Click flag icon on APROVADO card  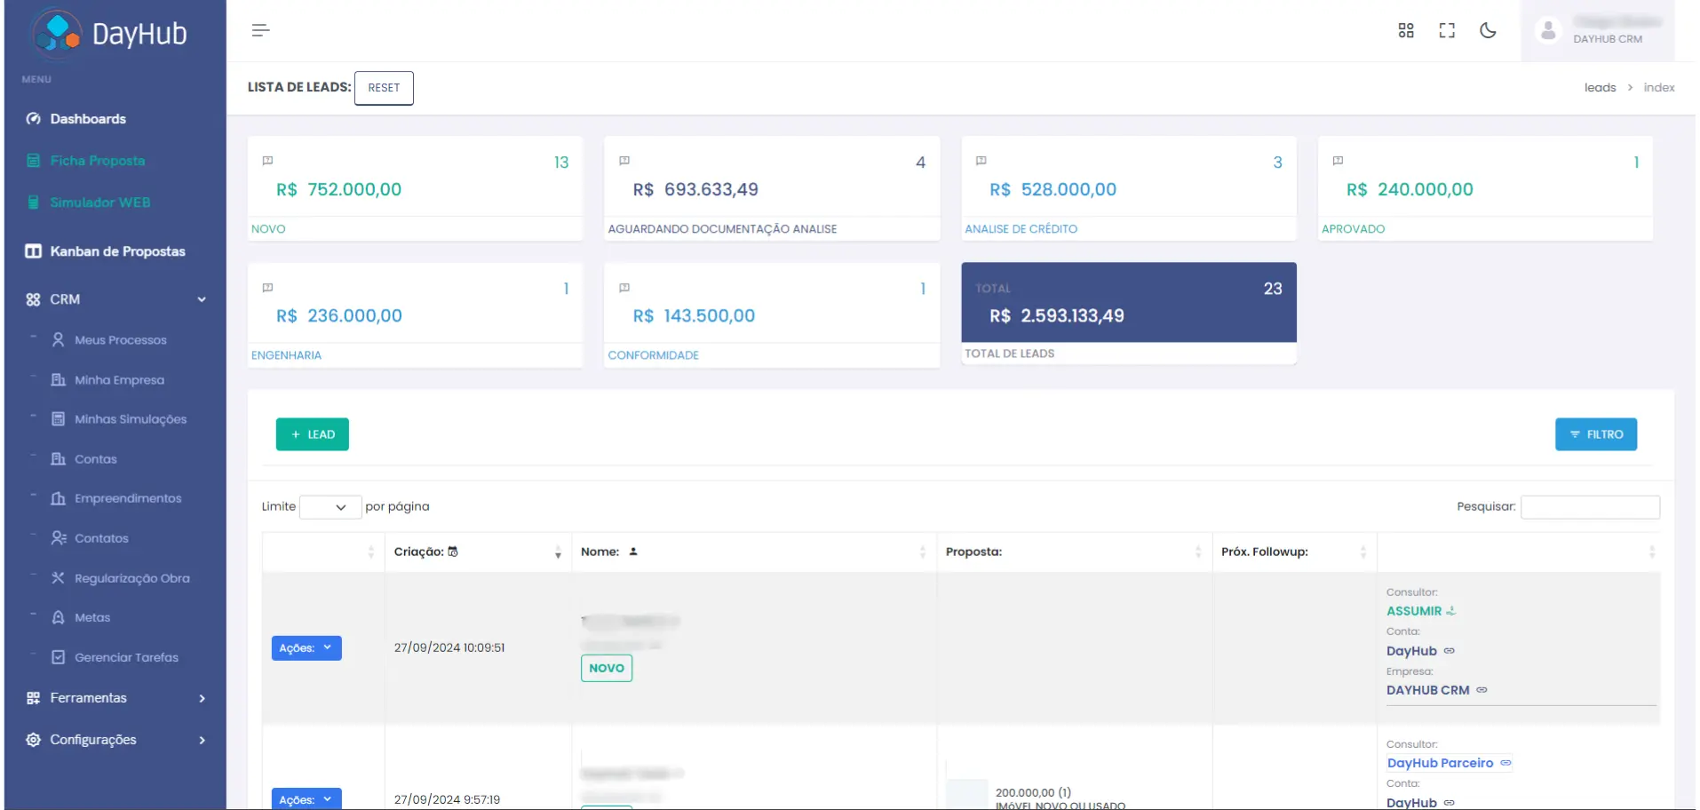[1338, 161]
